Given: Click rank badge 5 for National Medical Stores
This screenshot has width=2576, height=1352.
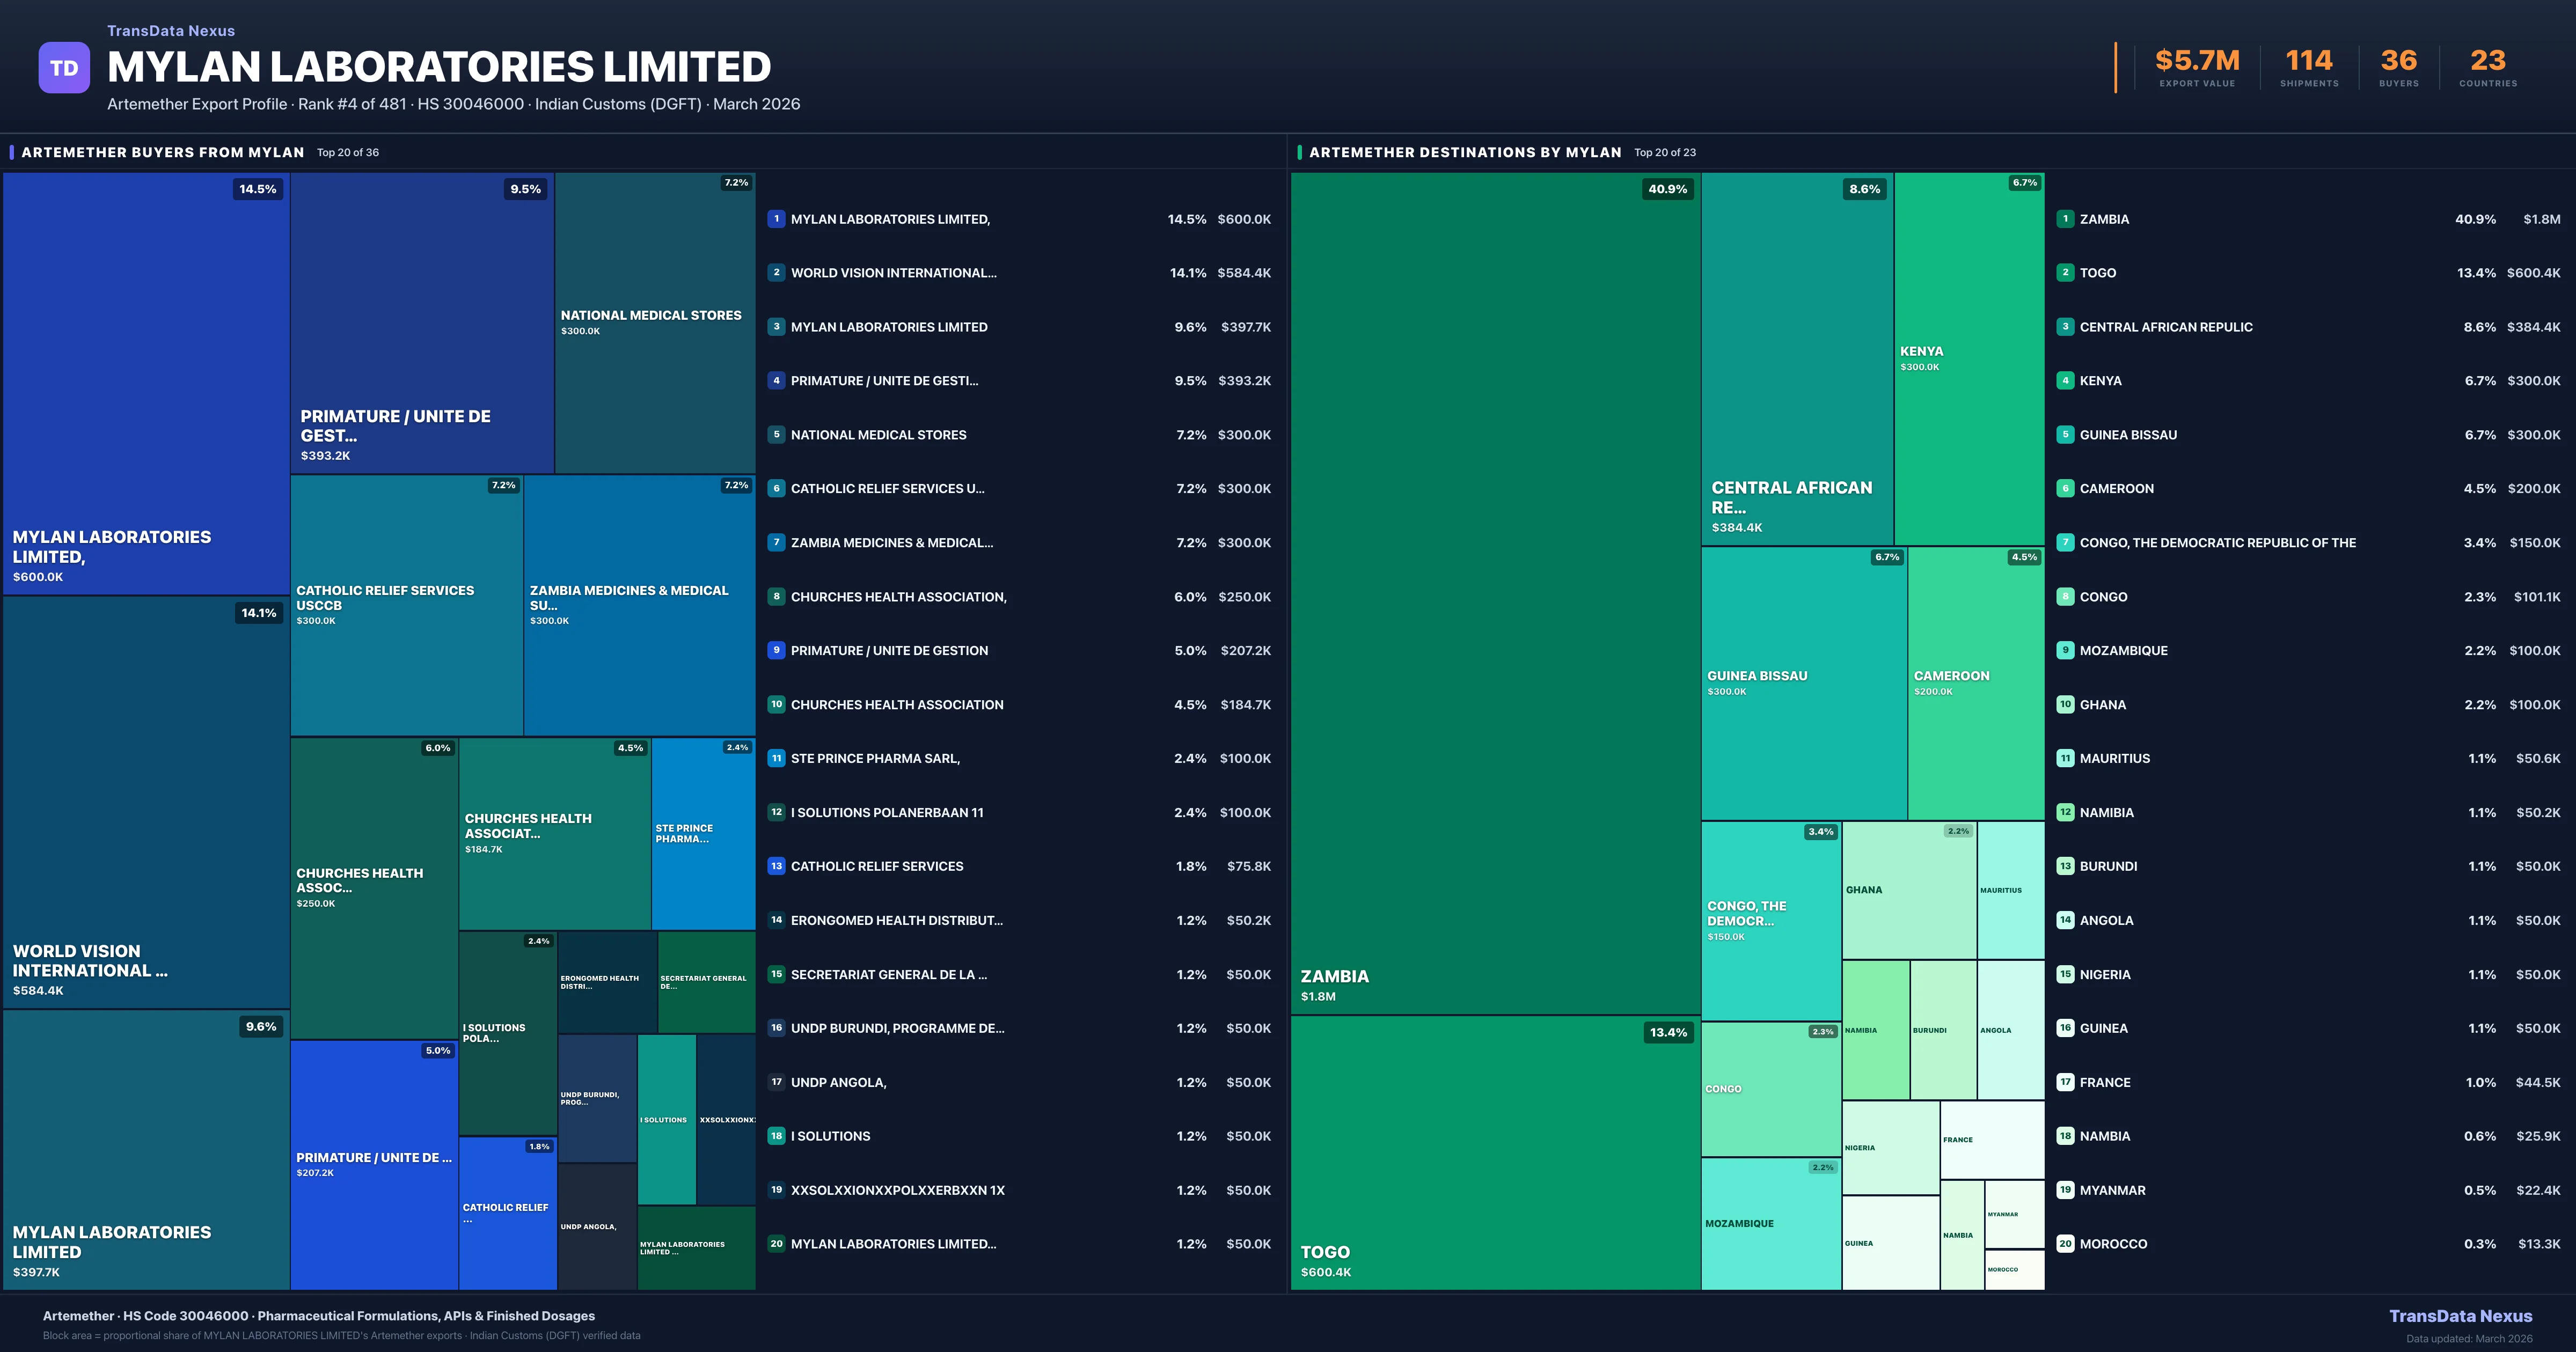Looking at the screenshot, I should 776,435.
